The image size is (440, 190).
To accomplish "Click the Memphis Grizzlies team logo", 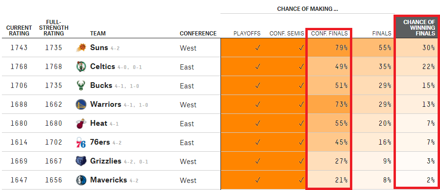I will point(81,161).
